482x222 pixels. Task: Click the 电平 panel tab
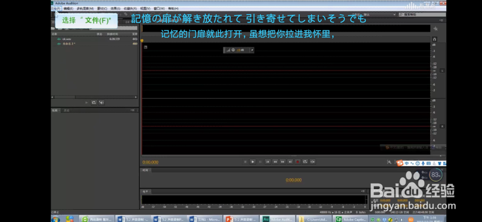tap(145, 191)
